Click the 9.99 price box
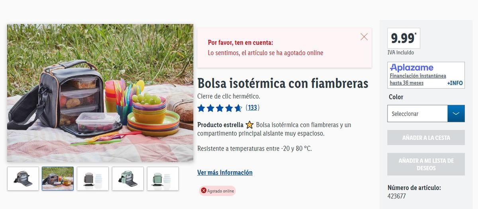Screen dimensions: 478x209 [404, 38]
